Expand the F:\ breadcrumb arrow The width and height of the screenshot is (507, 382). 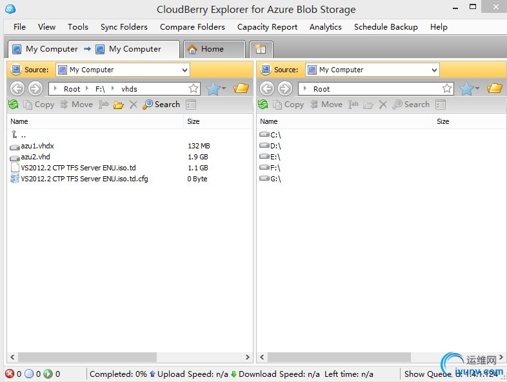pyautogui.click(x=86, y=88)
